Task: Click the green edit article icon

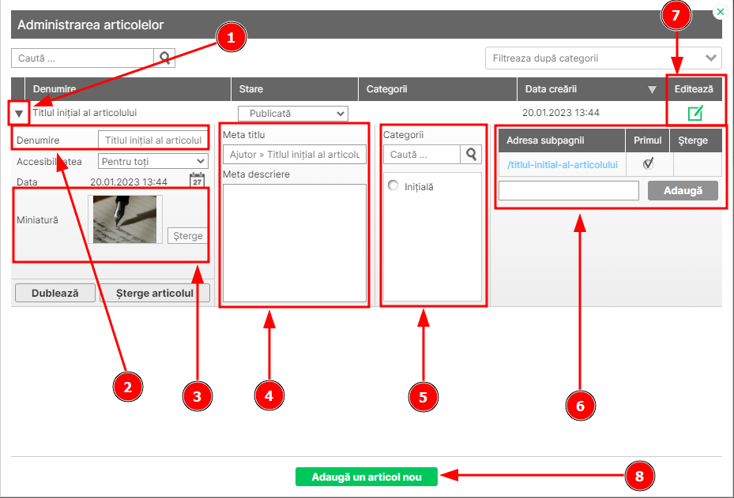Action: click(694, 114)
